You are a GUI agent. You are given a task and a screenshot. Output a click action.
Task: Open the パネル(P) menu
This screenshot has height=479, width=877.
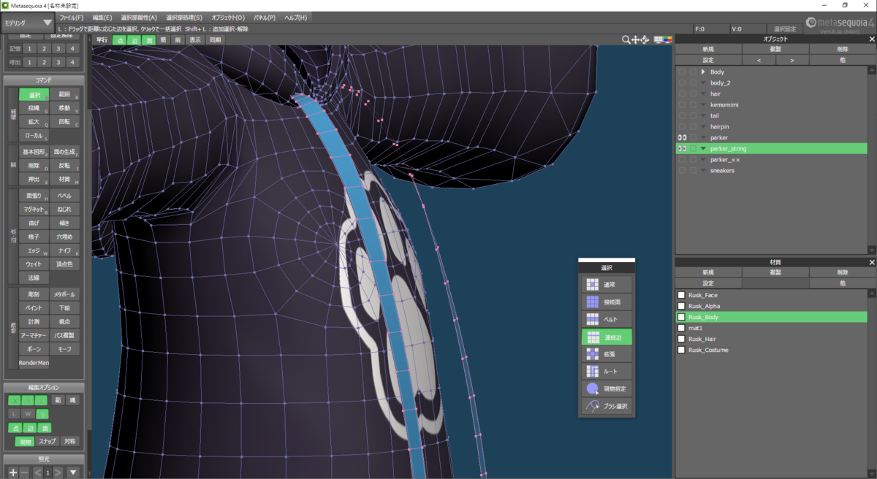tap(264, 17)
